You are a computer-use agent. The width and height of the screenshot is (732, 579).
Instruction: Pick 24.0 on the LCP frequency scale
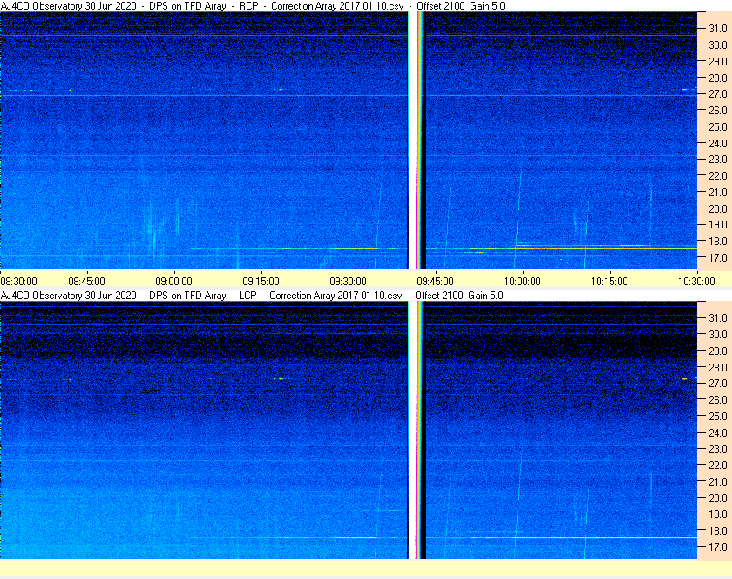(x=718, y=433)
